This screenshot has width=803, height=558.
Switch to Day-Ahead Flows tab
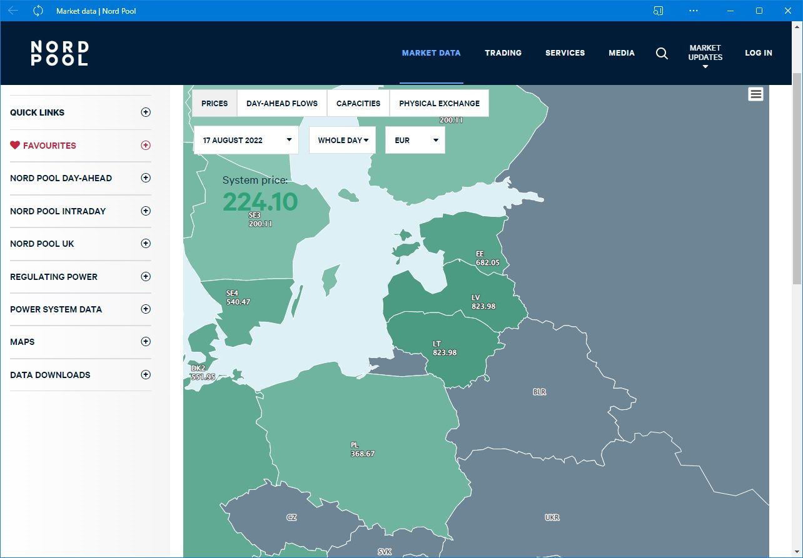tap(282, 103)
